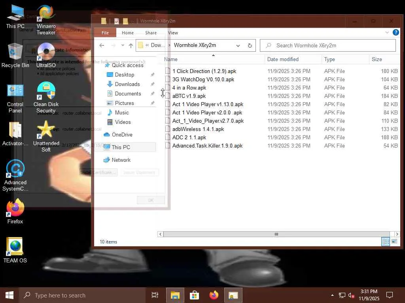
Task: Click scroll right arrow of file list
Action: click(397, 234)
